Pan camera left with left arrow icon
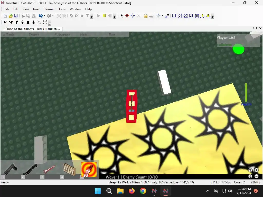 click(x=5, y=22)
